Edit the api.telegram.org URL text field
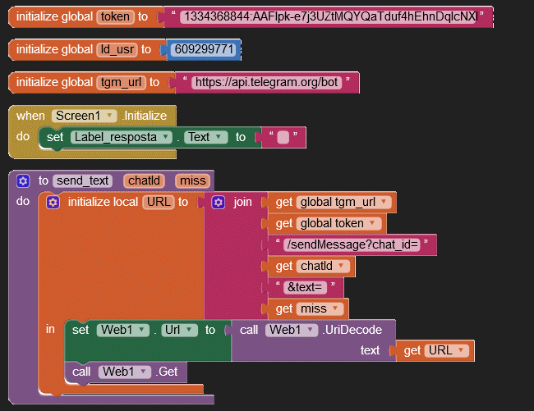Image resolution: width=534 pixels, height=411 pixels. click(x=268, y=82)
